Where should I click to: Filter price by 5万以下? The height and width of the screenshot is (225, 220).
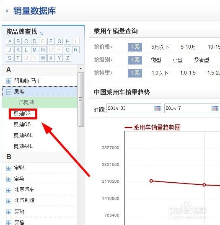[x=160, y=47]
